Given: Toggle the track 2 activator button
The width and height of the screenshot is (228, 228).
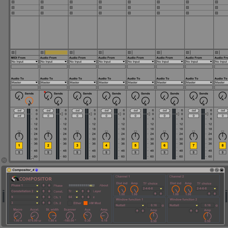Looking at the screenshot, I should 48,145.
